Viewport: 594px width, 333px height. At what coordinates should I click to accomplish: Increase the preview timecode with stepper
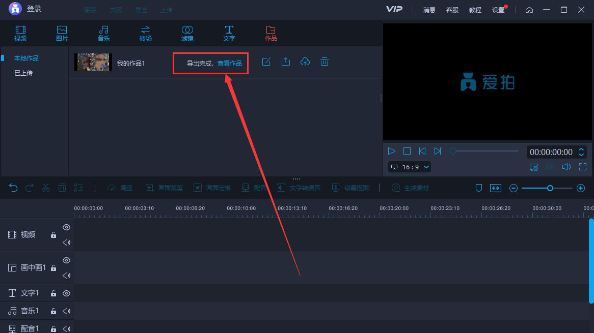pyautogui.click(x=581, y=149)
